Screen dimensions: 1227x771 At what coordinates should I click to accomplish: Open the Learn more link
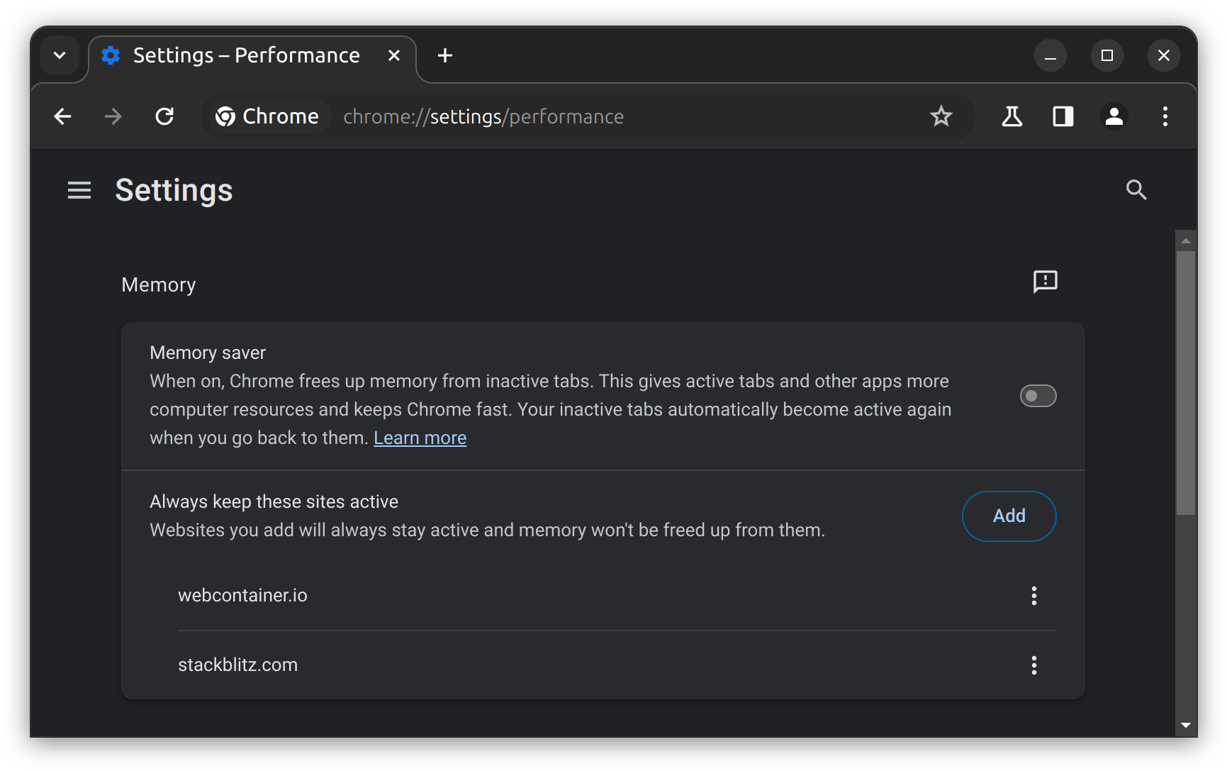tap(420, 438)
